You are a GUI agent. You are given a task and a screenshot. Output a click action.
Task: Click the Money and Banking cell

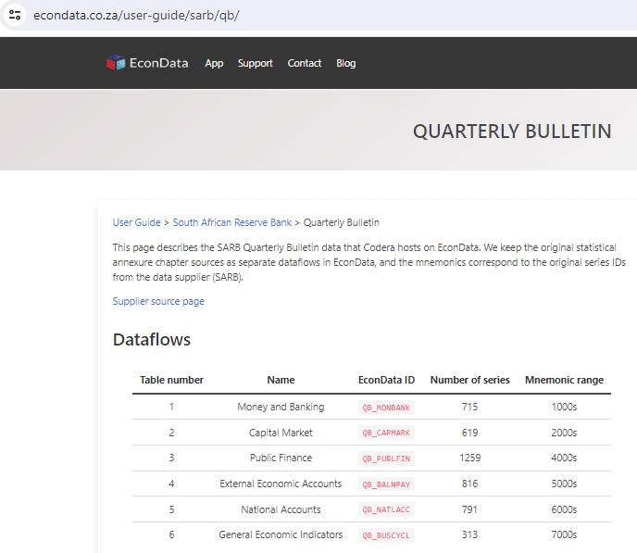[x=281, y=407]
